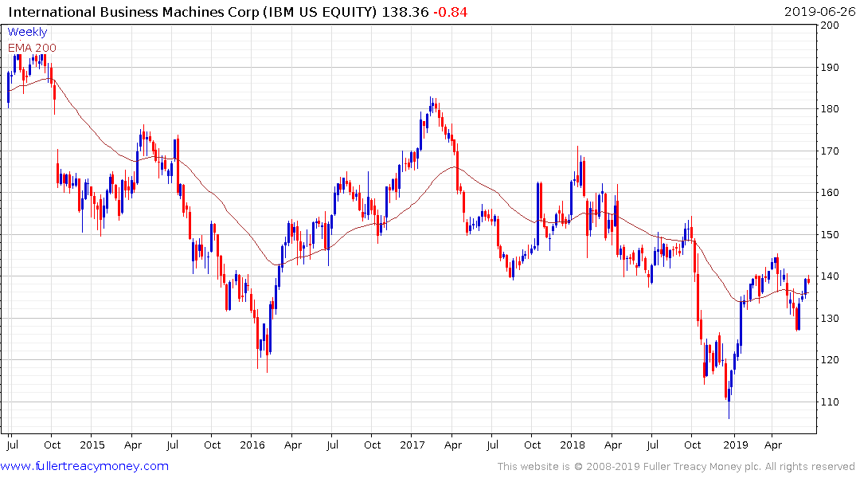Select the 2019 label on time axis
Image resolution: width=856 pixels, height=478 pixels.
[735, 445]
